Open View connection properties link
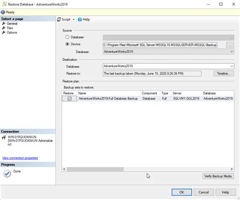 pyautogui.click(x=20, y=158)
